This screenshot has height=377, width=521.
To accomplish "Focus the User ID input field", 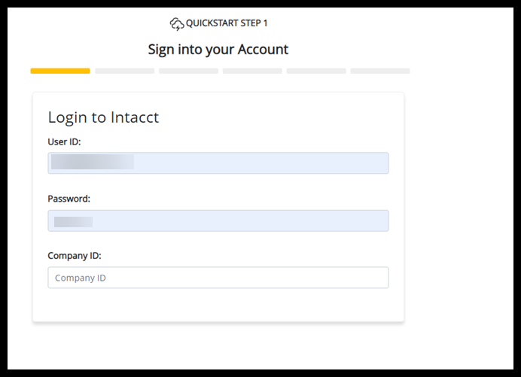I will (256, 163).
